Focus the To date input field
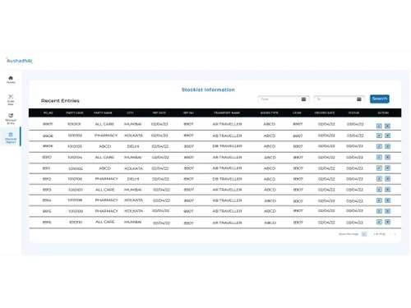 click(339, 99)
